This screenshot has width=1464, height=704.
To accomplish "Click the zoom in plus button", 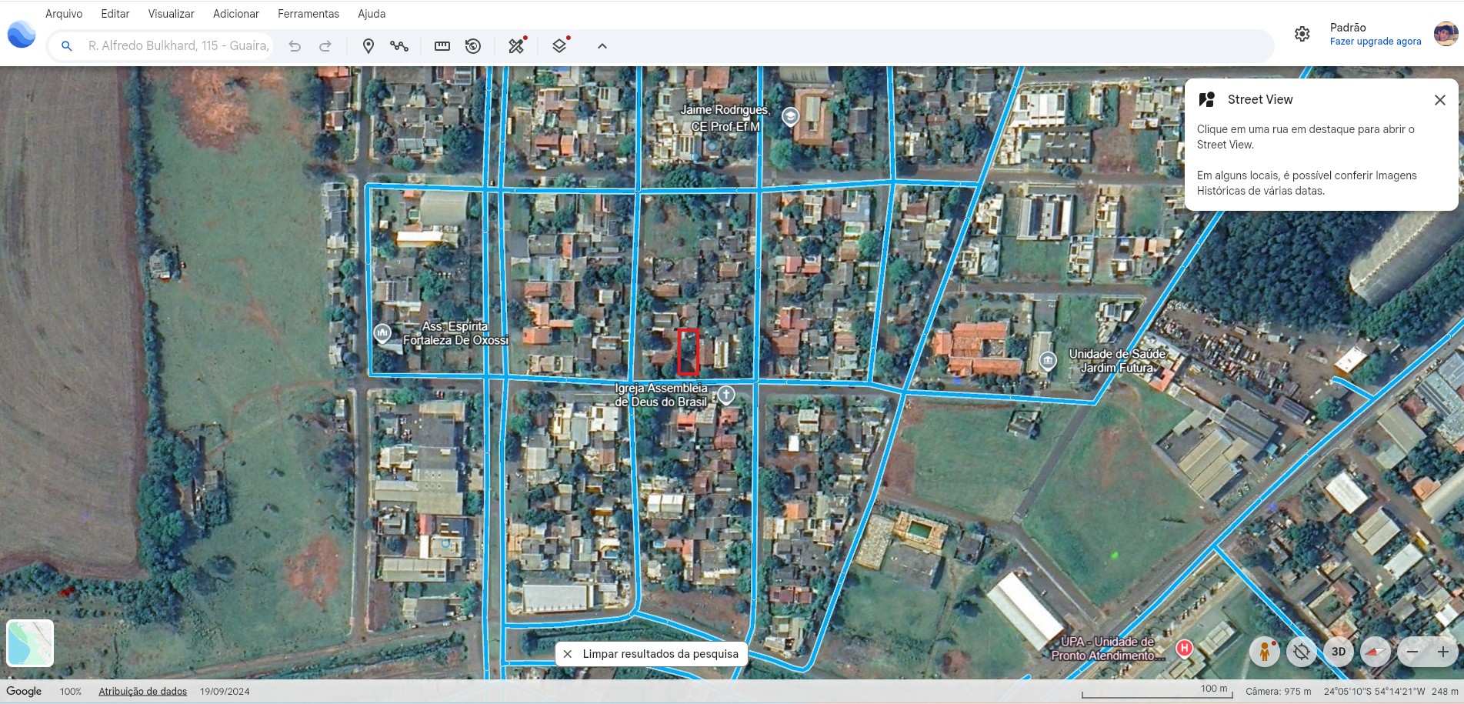I will coord(1442,652).
